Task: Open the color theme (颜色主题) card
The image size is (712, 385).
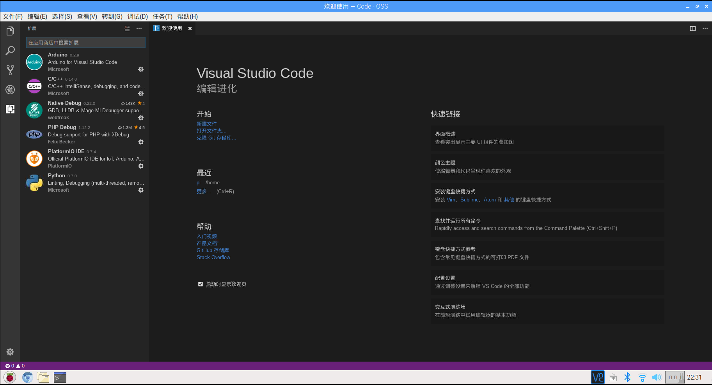Action: click(x=548, y=167)
